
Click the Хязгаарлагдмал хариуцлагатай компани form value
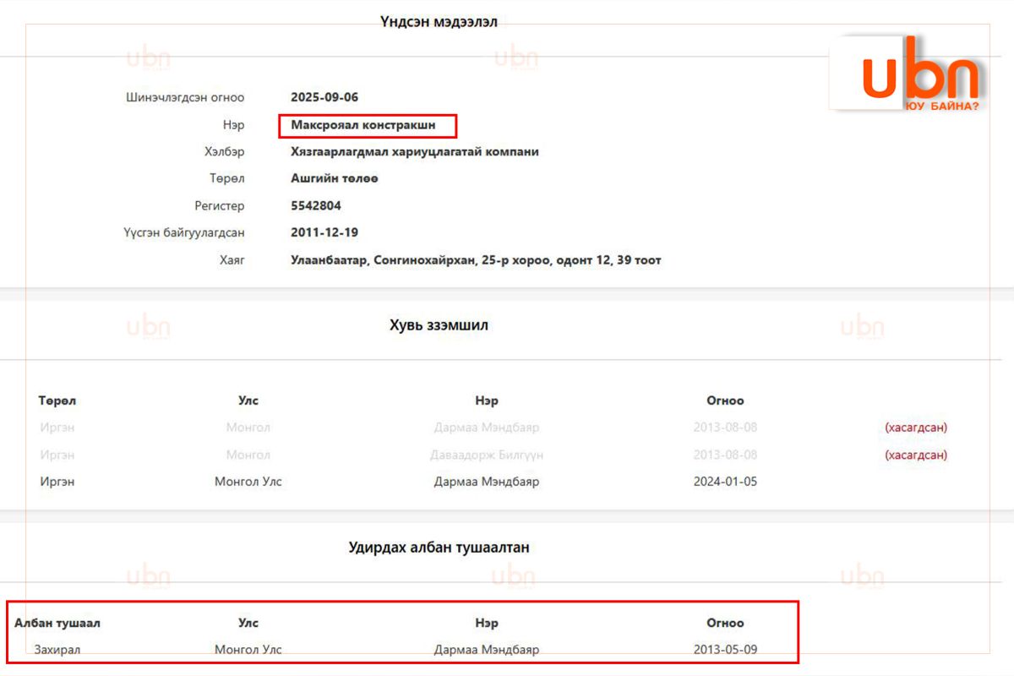[x=414, y=152]
